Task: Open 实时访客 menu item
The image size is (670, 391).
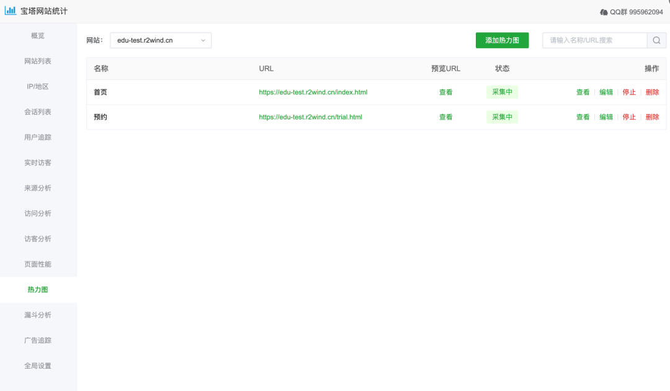Action: point(38,162)
